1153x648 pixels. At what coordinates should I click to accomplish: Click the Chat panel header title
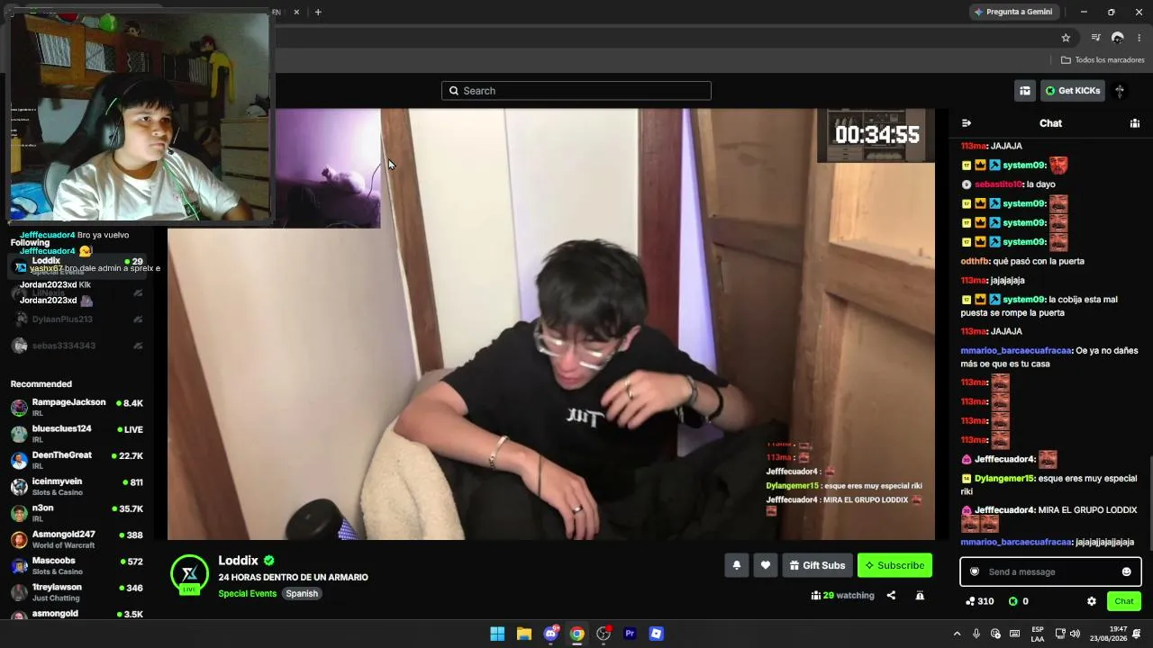[1050, 123]
